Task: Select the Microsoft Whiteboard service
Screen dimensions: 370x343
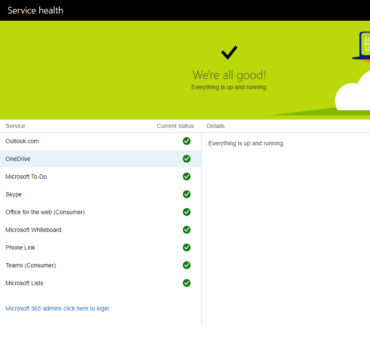Action: coord(101,230)
